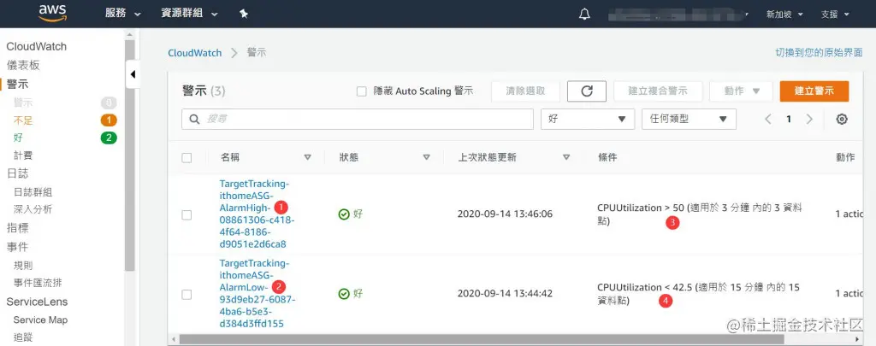
Task: Click the 2020-09-14 13:46:06 timestamp
Action: click(x=505, y=214)
